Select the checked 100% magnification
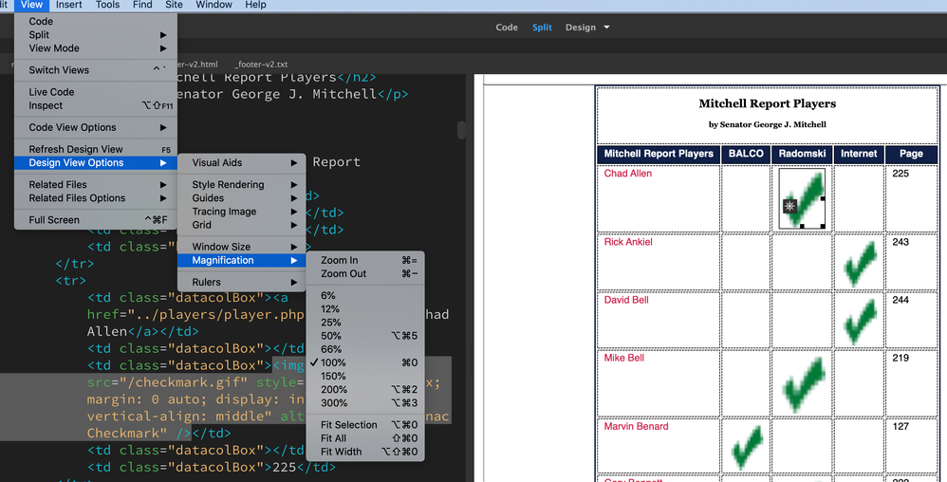 coord(365,362)
